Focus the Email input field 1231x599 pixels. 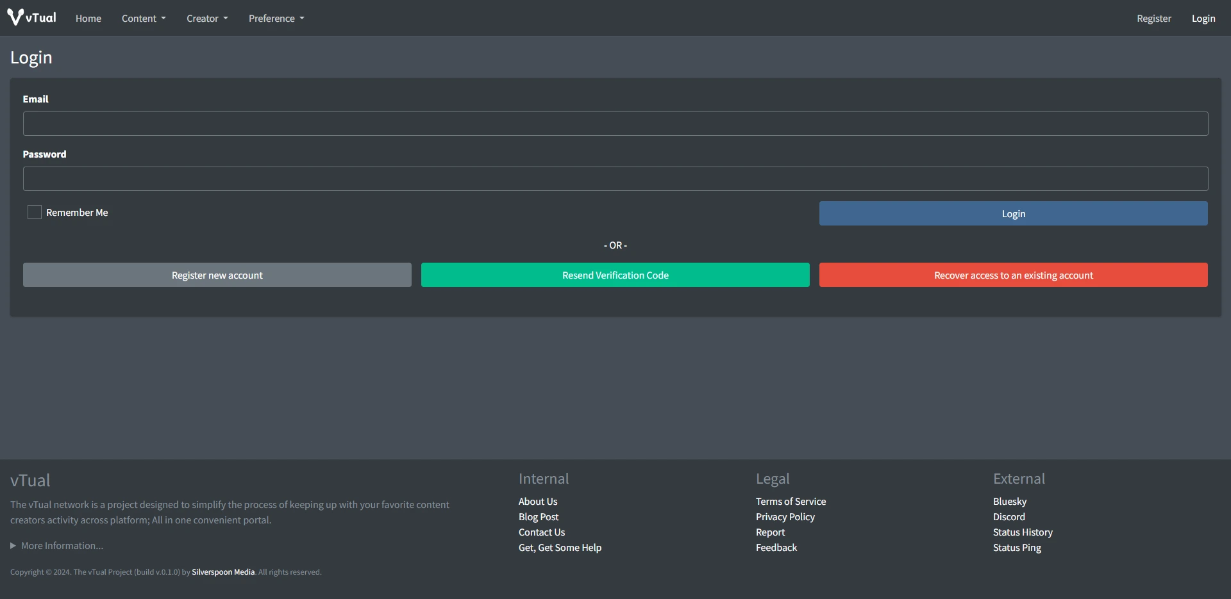[615, 124]
